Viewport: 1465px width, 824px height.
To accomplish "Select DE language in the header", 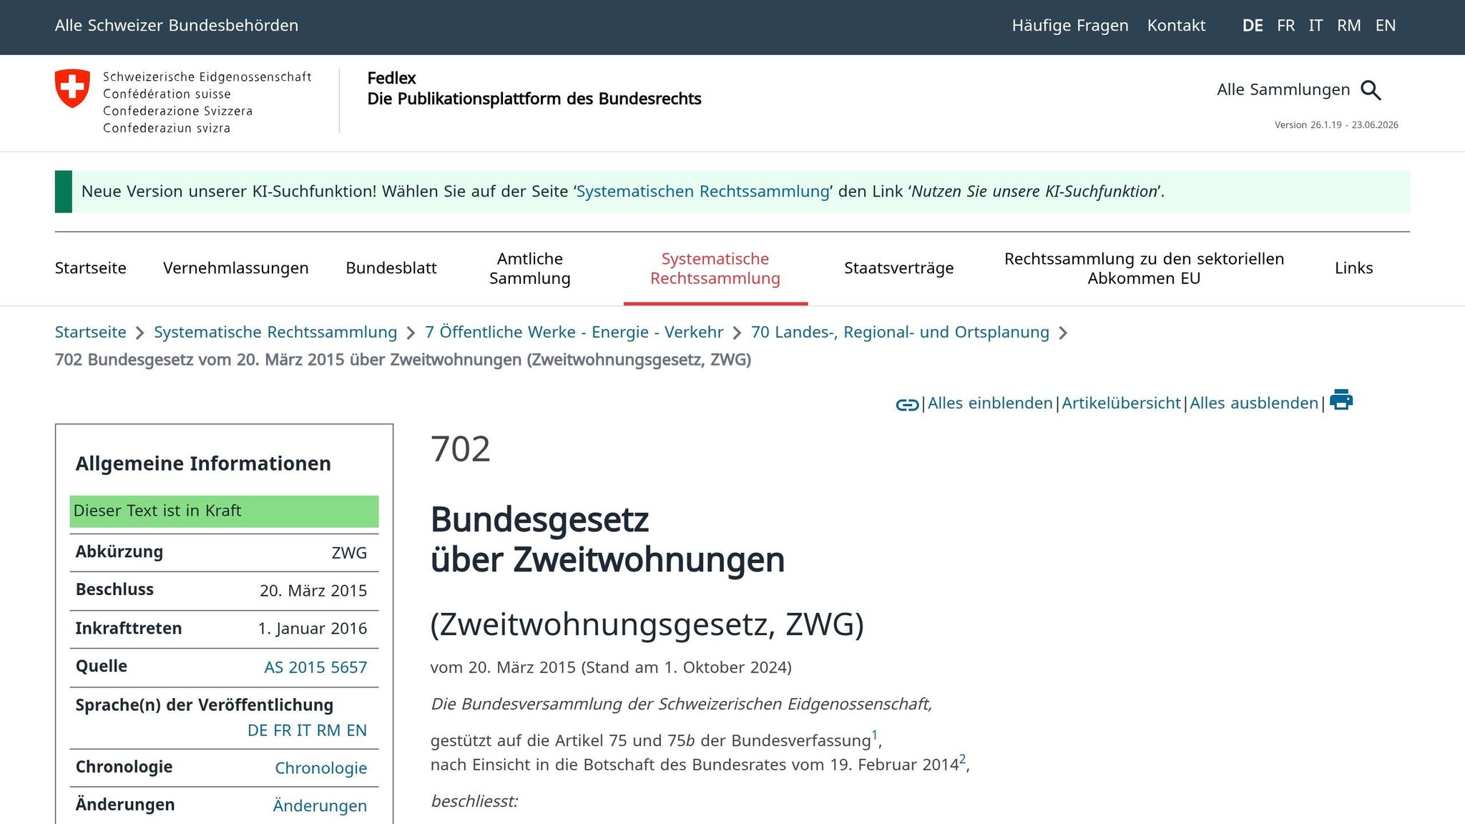I will pos(1253,26).
